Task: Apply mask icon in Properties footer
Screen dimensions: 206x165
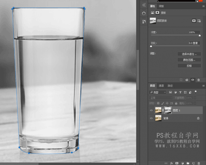Action: click(x=187, y=80)
